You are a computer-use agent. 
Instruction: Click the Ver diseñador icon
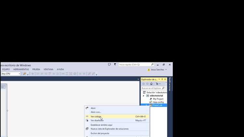coord(87,120)
